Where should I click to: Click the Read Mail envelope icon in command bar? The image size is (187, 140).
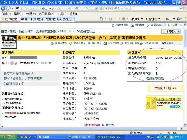tap(118, 19)
